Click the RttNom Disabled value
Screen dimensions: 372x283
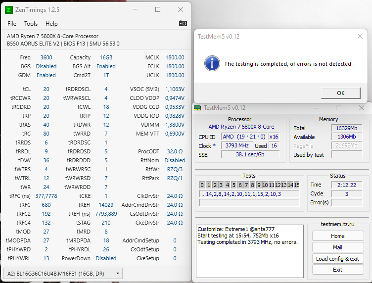coord(175,160)
